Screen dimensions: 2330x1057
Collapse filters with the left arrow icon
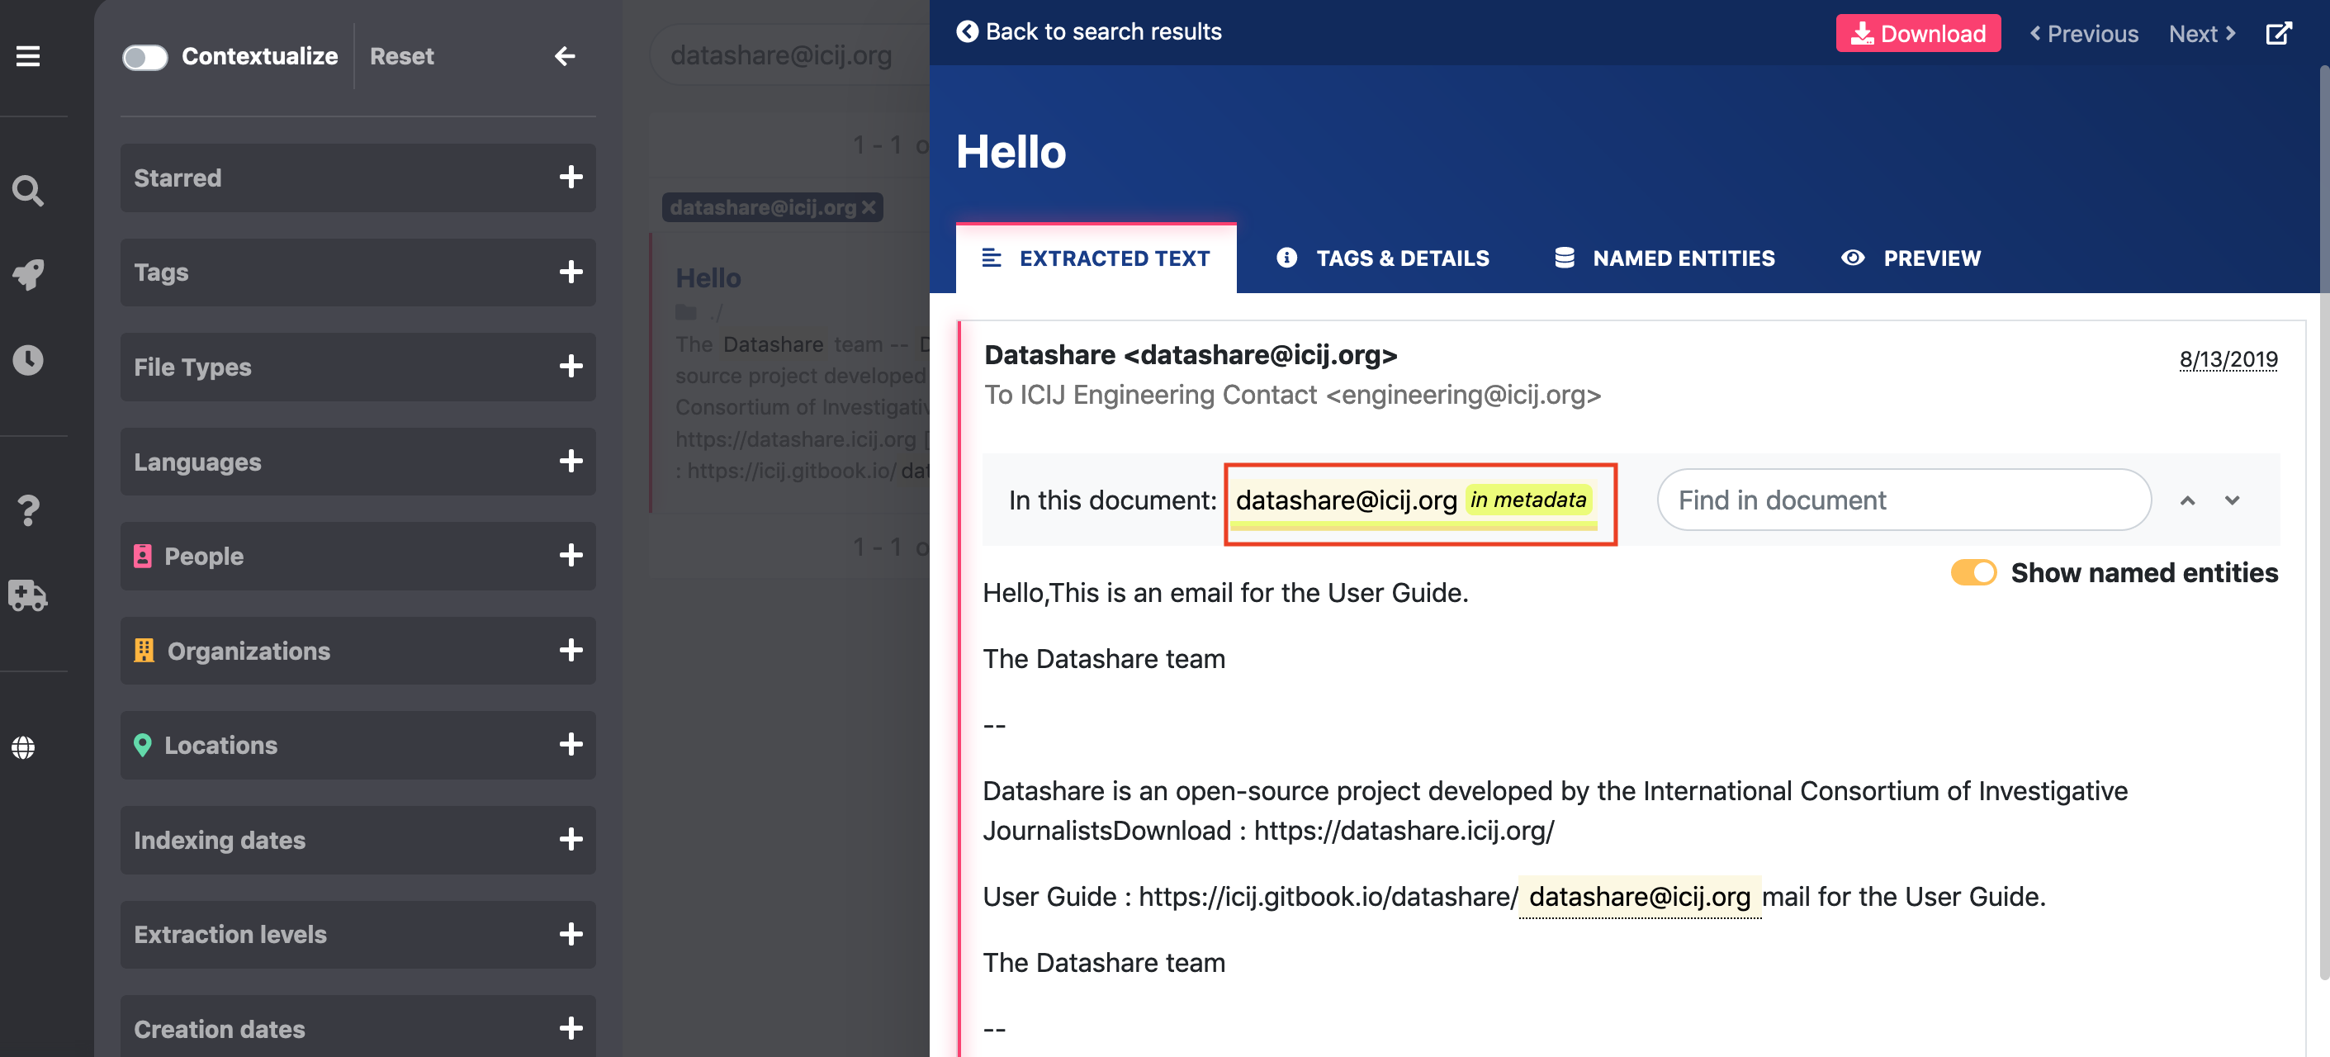pyautogui.click(x=565, y=56)
